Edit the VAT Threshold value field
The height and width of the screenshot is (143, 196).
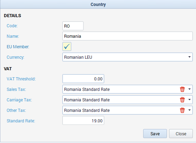pyautogui.click(x=83, y=79)
